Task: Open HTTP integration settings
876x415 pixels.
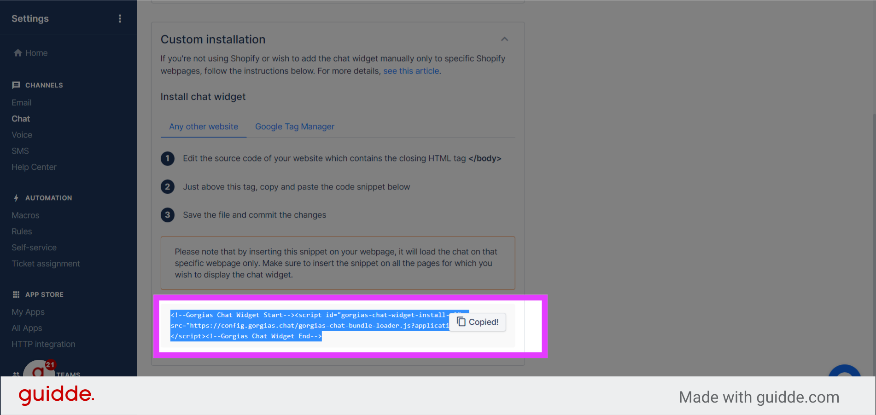Action: 43,344
